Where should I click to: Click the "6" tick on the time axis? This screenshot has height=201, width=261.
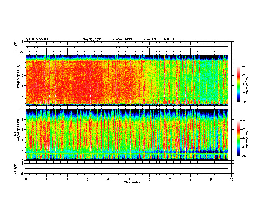tap(150, 179)
